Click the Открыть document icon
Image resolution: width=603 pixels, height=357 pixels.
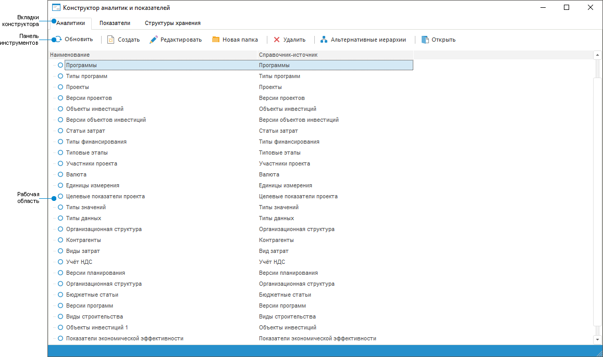pyautogui.click(x=425, y=40)
